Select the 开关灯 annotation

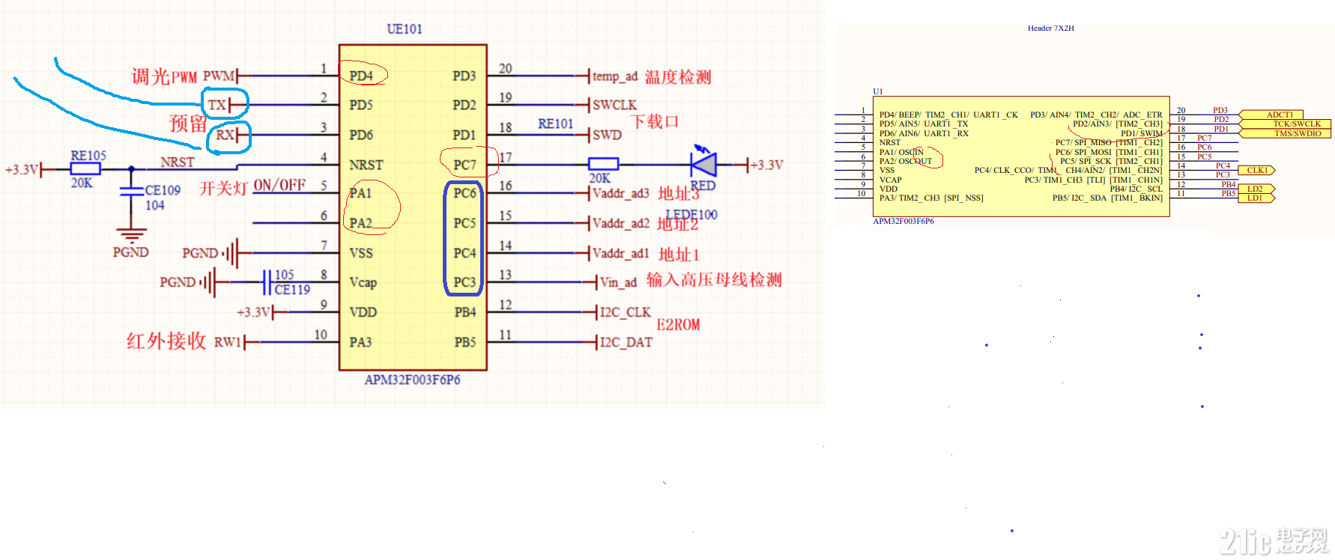(223, 188)
